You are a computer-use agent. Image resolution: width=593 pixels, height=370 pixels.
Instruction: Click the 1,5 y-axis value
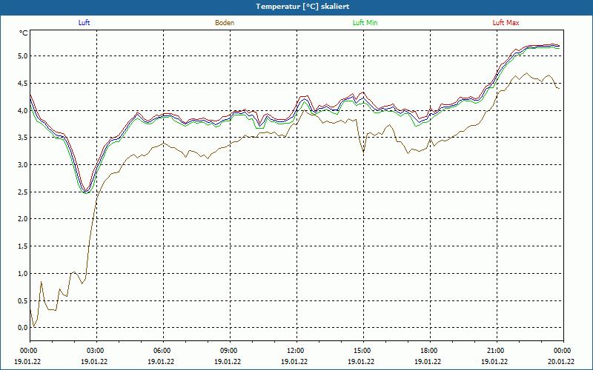(23, 246)
